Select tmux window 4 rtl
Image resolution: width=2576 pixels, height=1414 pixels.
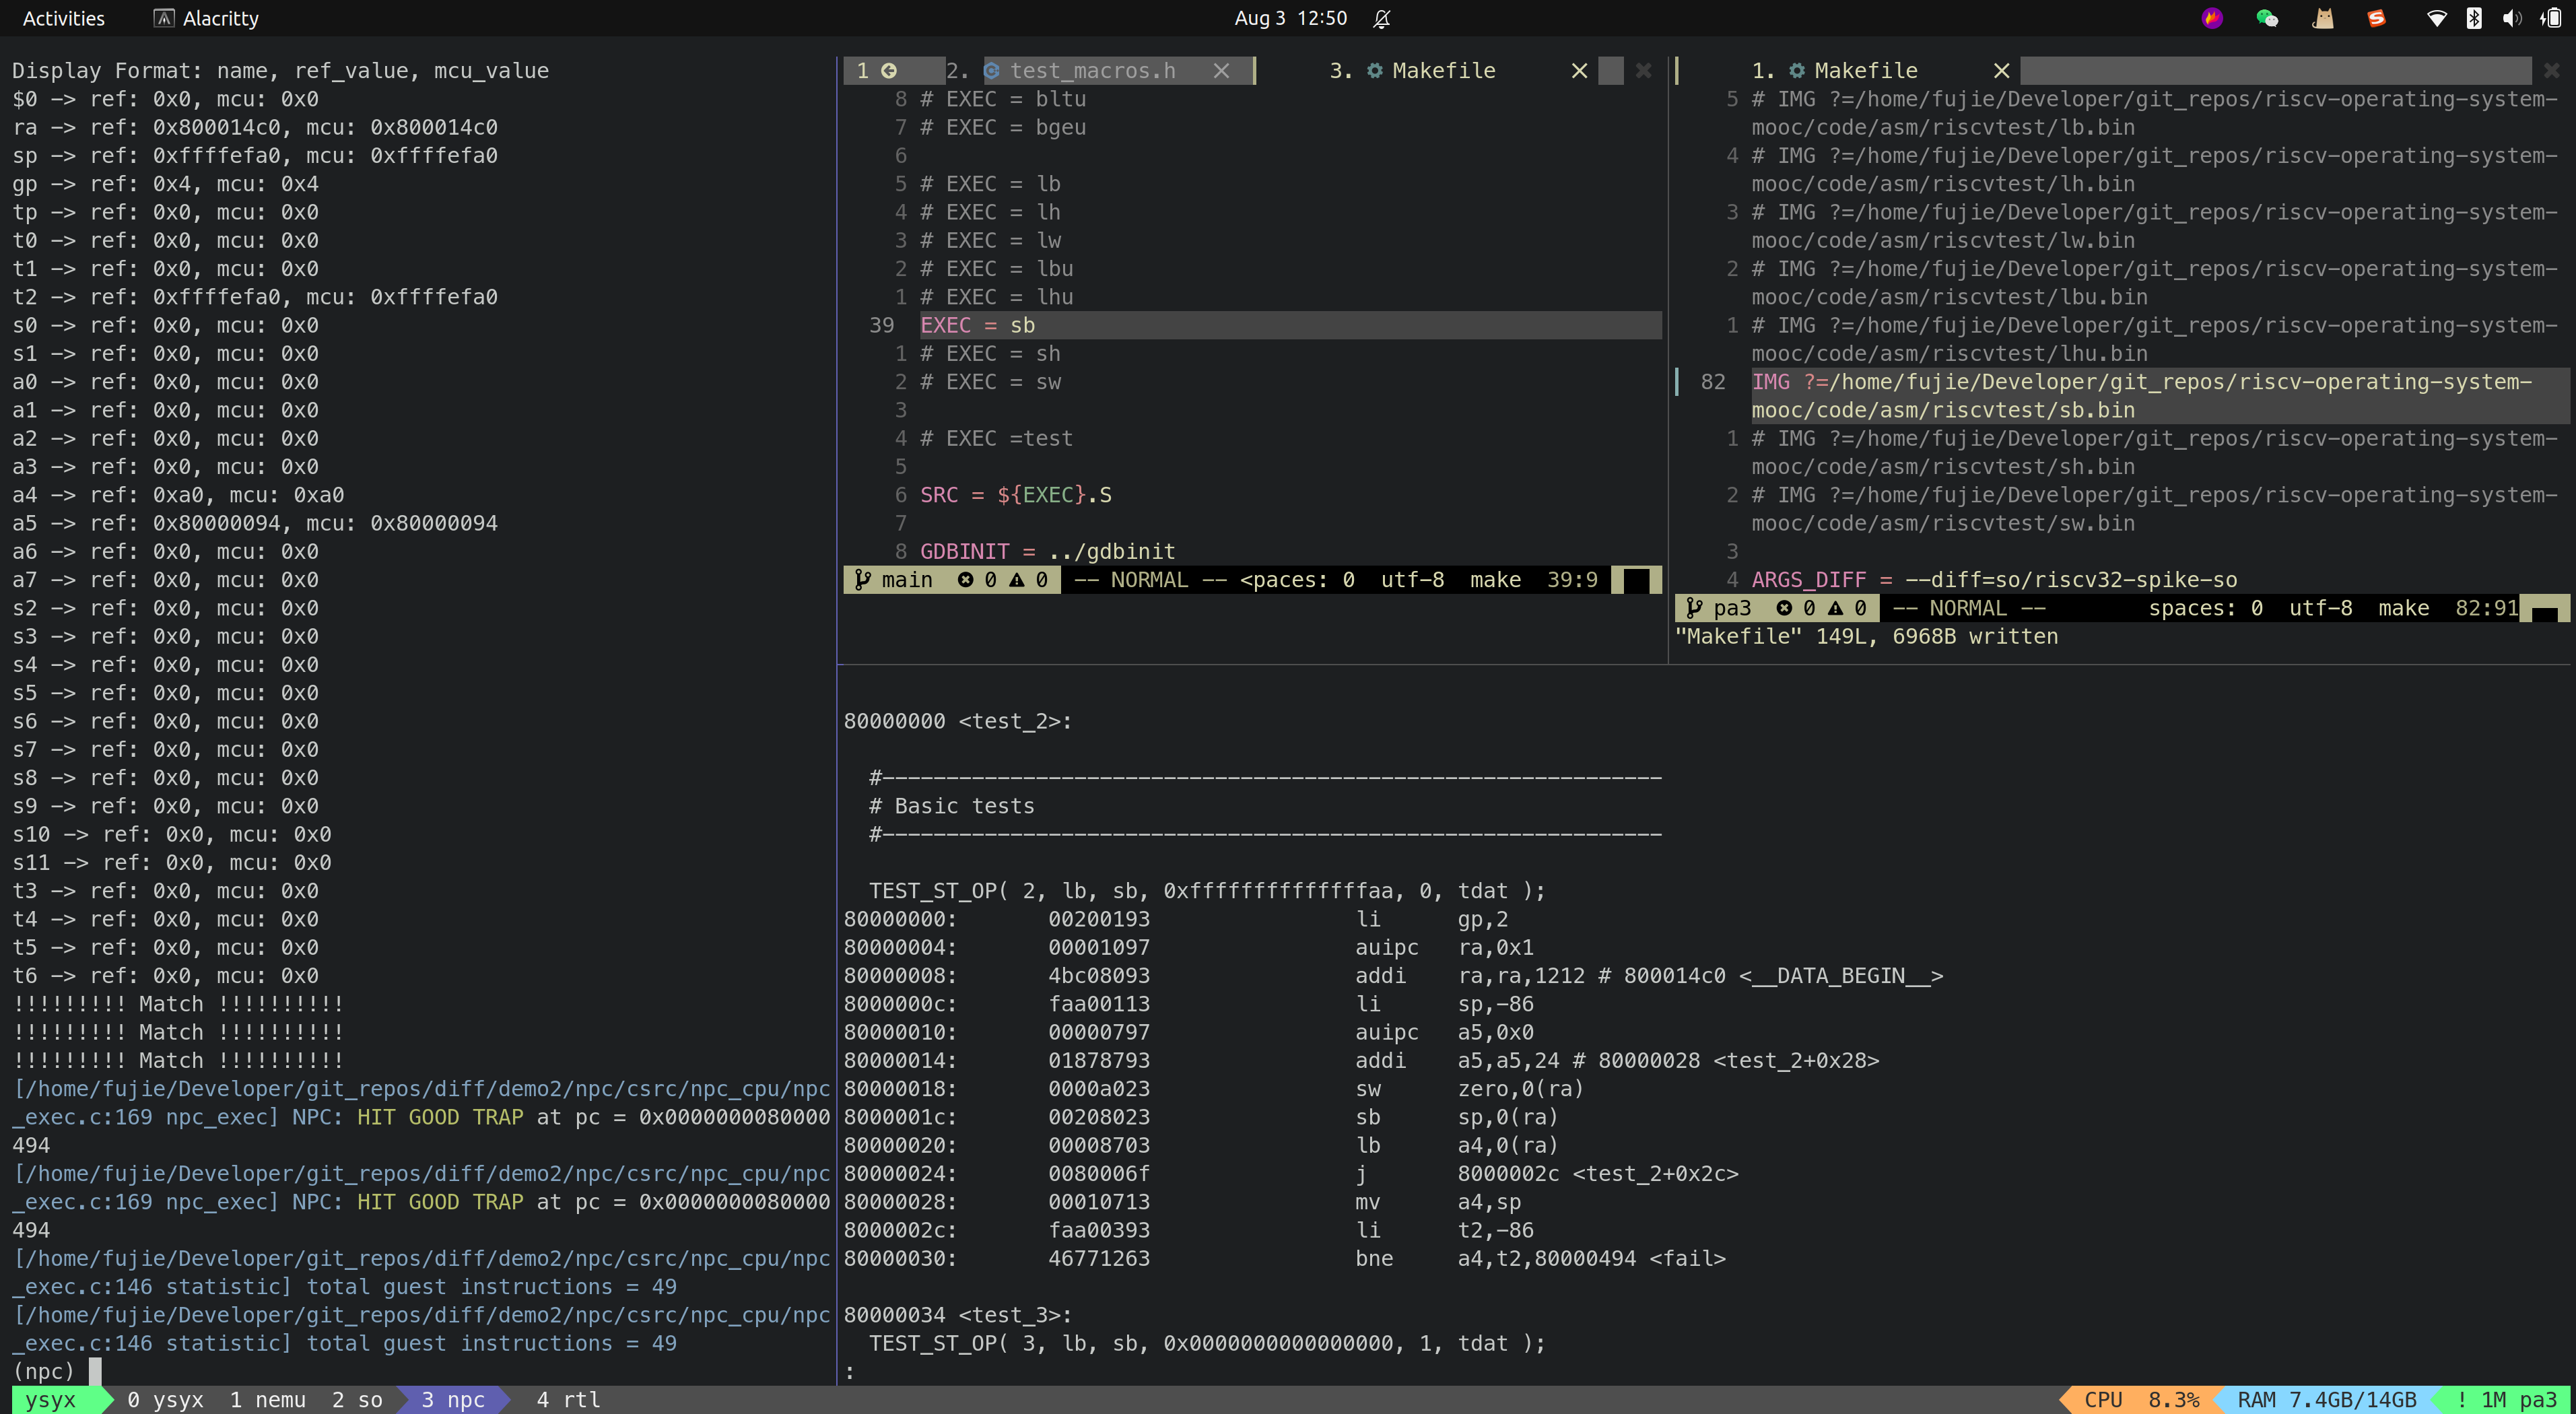[568, 1400]
